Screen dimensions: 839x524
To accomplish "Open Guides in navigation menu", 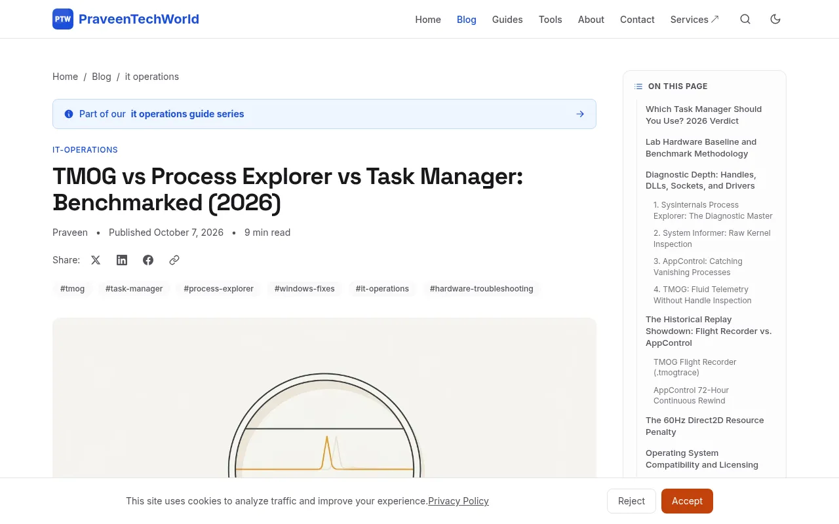I will [507, 20].
